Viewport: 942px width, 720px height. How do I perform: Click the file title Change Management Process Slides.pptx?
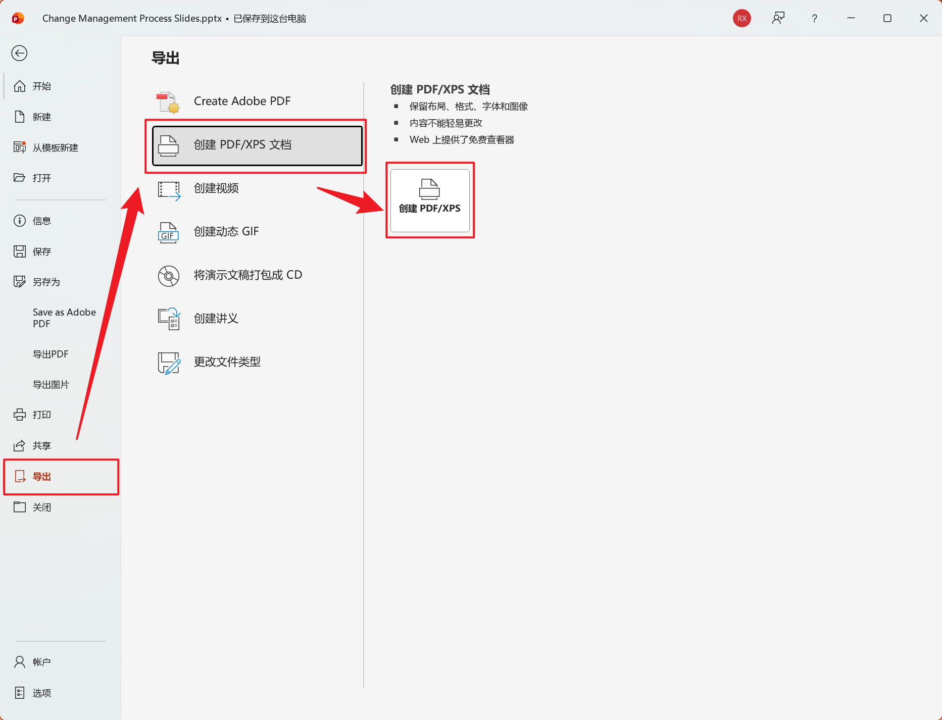tap(132, 19)
